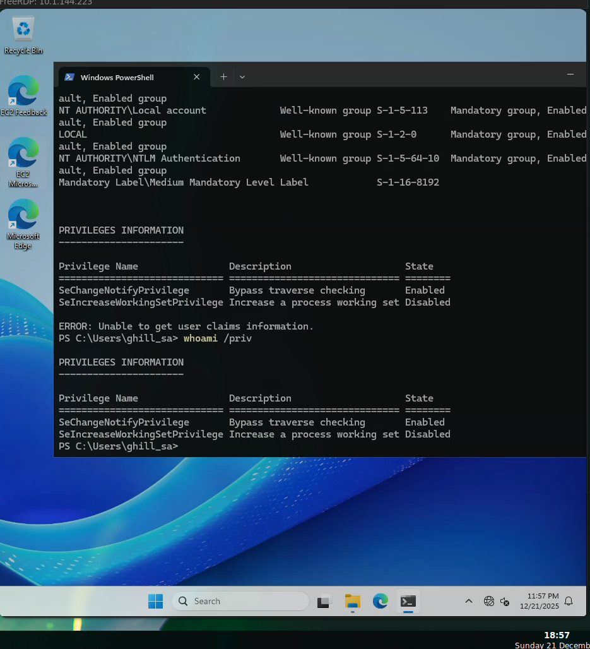Viewport: 590px width, 649px height.
Task: Click the taskbar Search box
Action: click(x=240, y=602)
